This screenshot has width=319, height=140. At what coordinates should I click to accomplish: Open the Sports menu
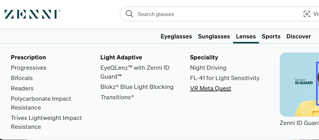tap(271, 36)
